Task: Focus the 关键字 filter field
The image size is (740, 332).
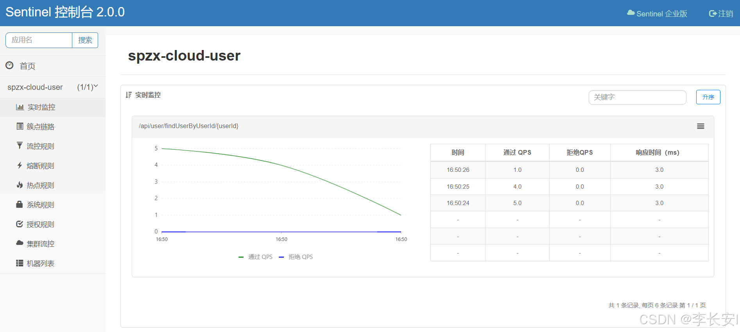Action: click(637, 97)
